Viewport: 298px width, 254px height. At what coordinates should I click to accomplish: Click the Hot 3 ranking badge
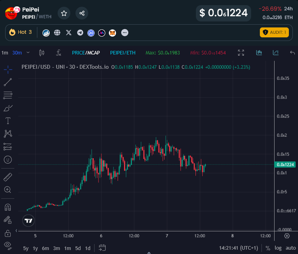[21, 32]
